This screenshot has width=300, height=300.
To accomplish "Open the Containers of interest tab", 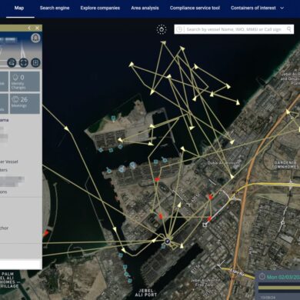I will 253,8.
